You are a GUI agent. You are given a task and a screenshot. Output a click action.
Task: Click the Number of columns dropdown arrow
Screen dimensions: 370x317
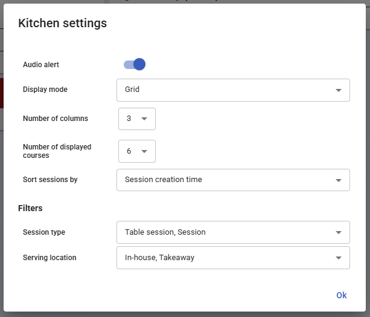coord(144,119)
